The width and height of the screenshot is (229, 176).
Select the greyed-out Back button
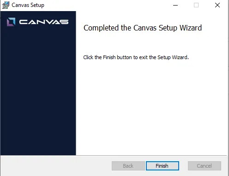point(128,166)
